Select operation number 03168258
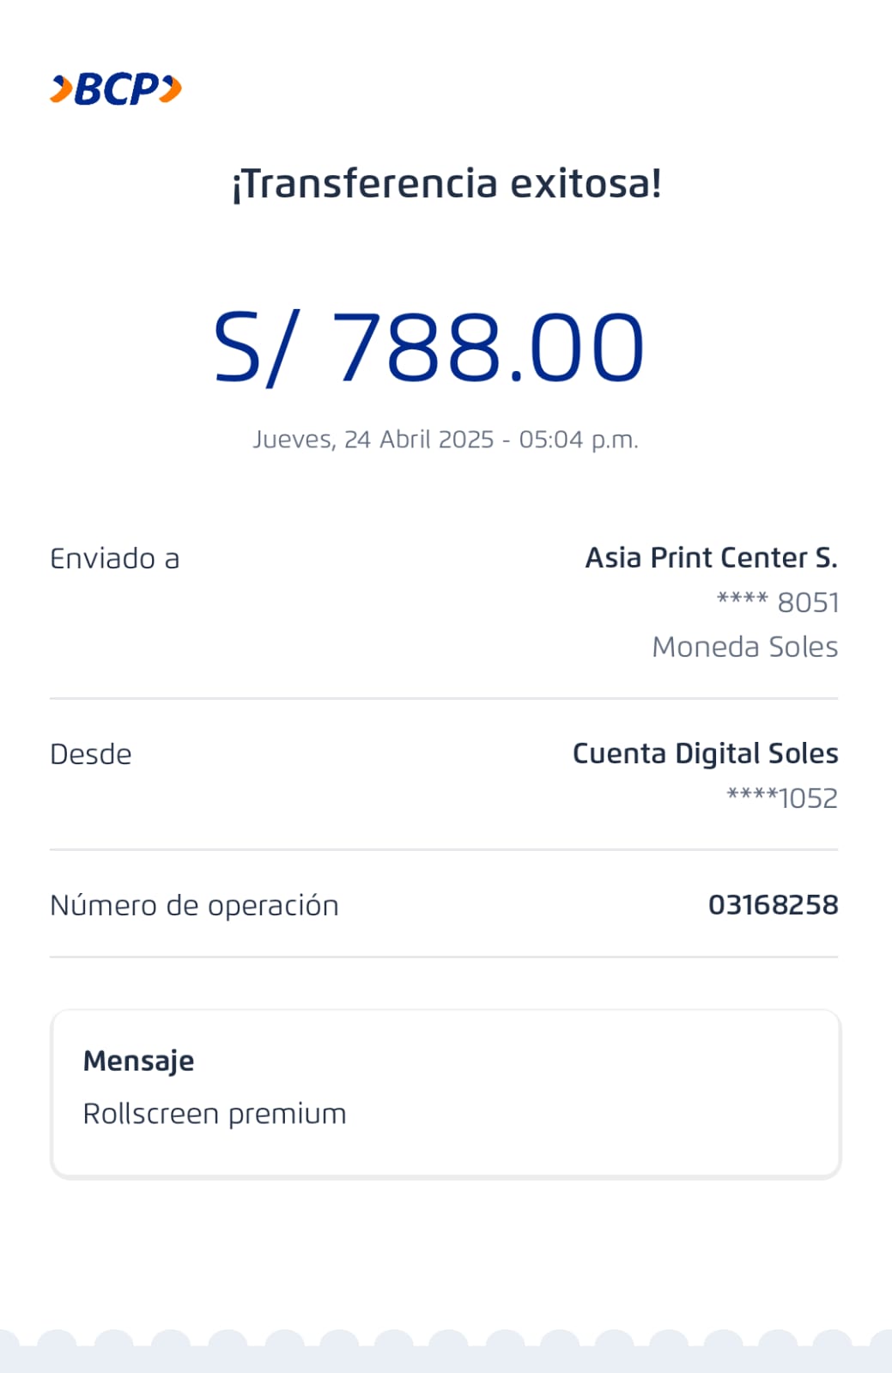Viewport: 892px width, 1373px height. [x=773, y=905]
